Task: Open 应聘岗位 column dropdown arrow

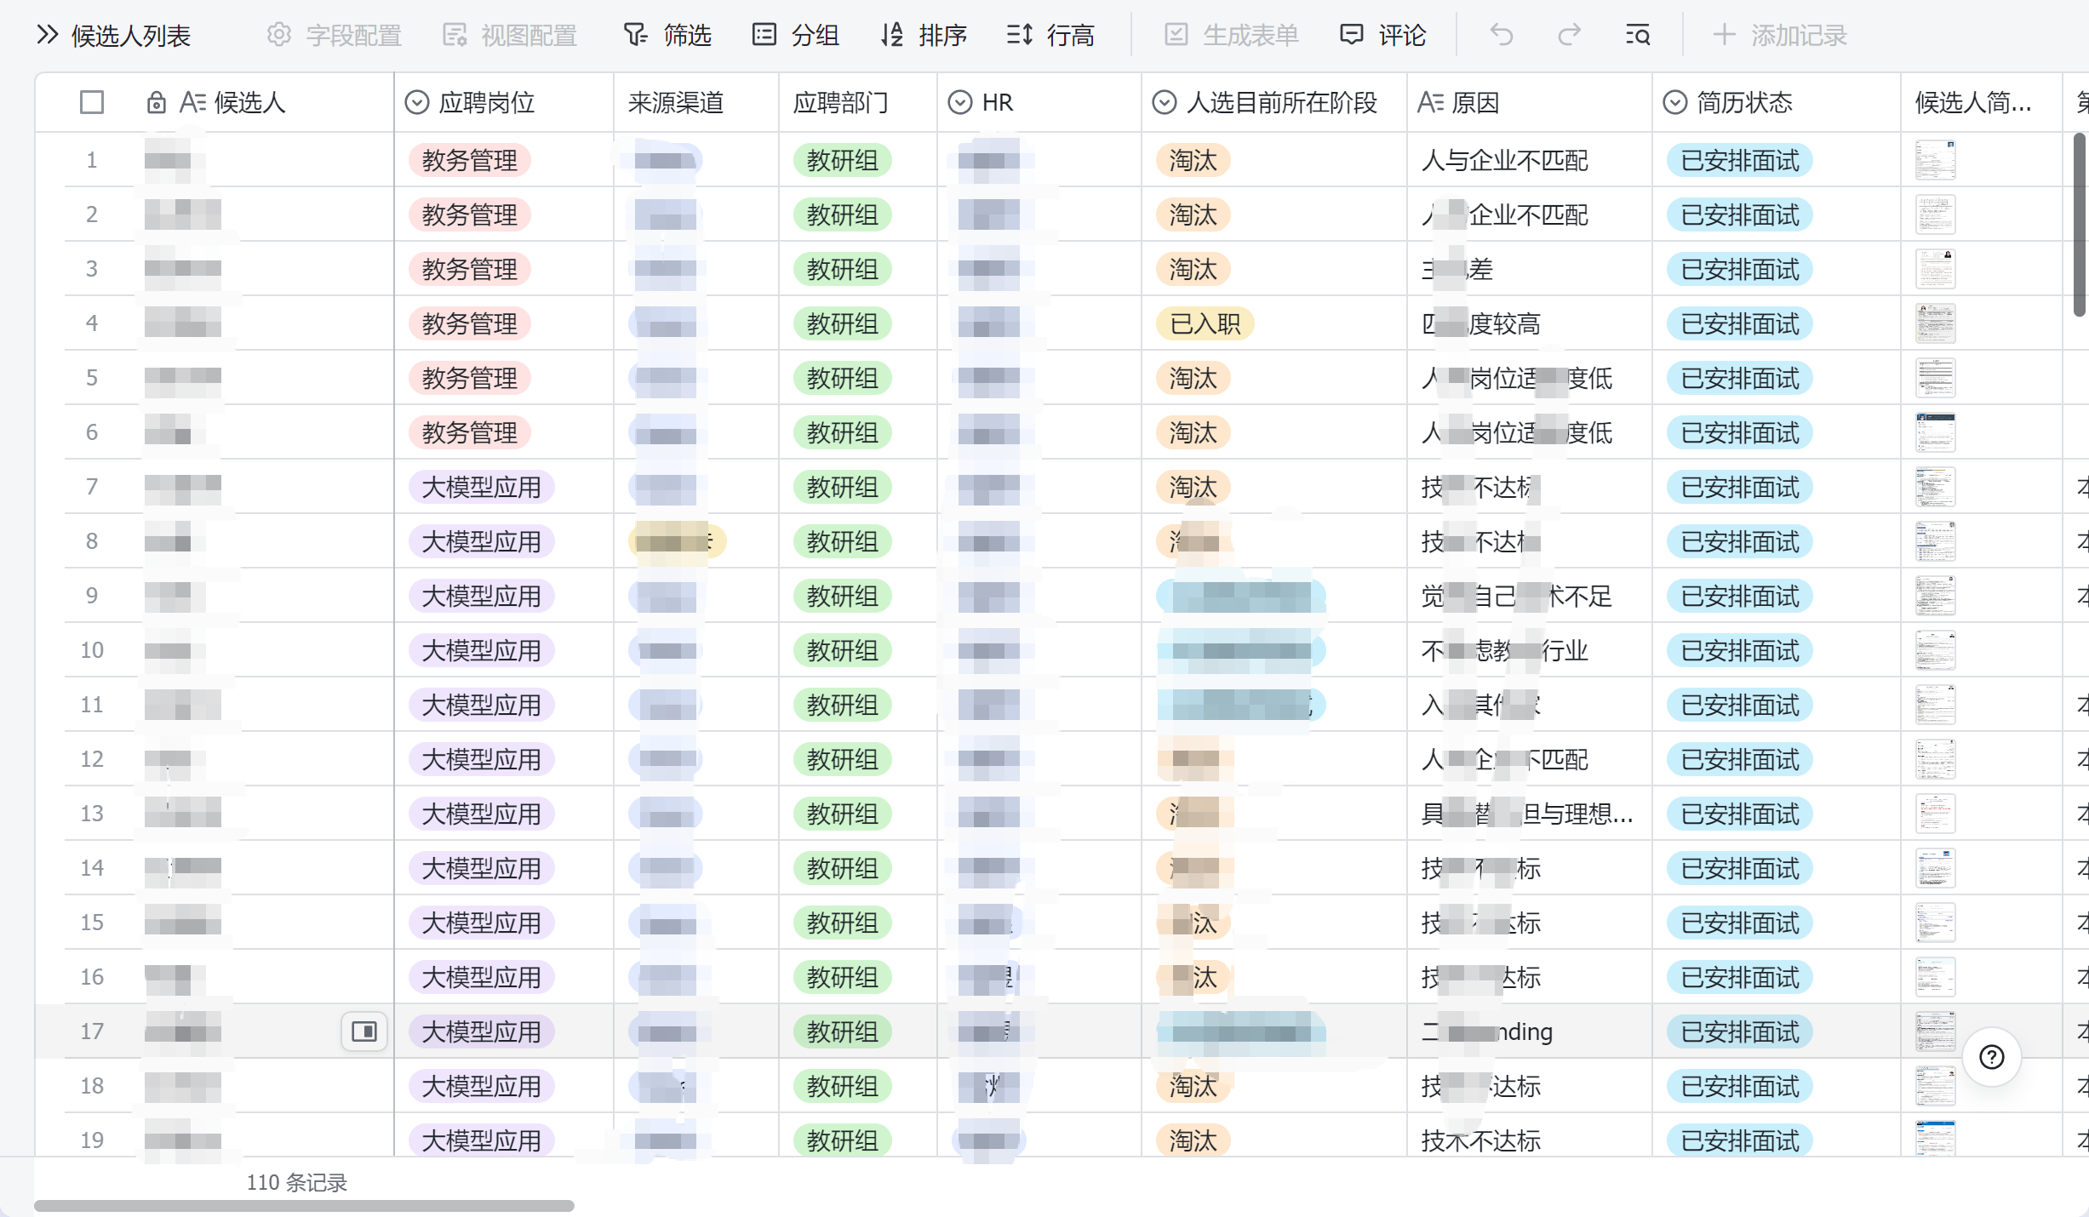Action: pos(416,103)
